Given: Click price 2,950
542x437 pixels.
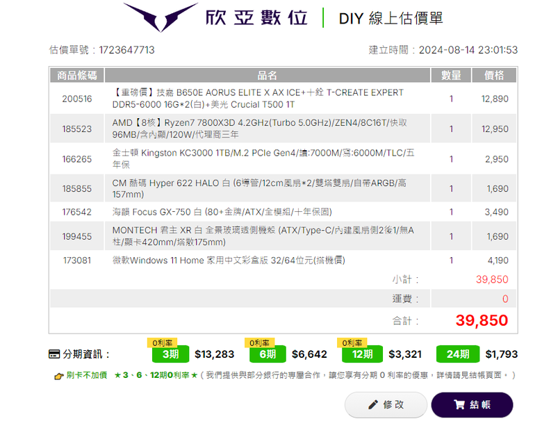Looking at the screenshot, I should [496, 159].
